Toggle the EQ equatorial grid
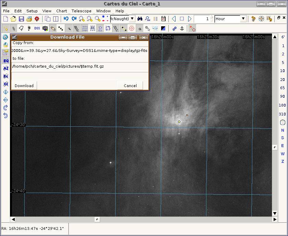 [x=92, y=28]
